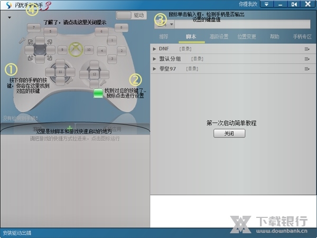Open wrench settings for stick 12
This screenshot has width=317, height=238.
(x=103, y=83)
